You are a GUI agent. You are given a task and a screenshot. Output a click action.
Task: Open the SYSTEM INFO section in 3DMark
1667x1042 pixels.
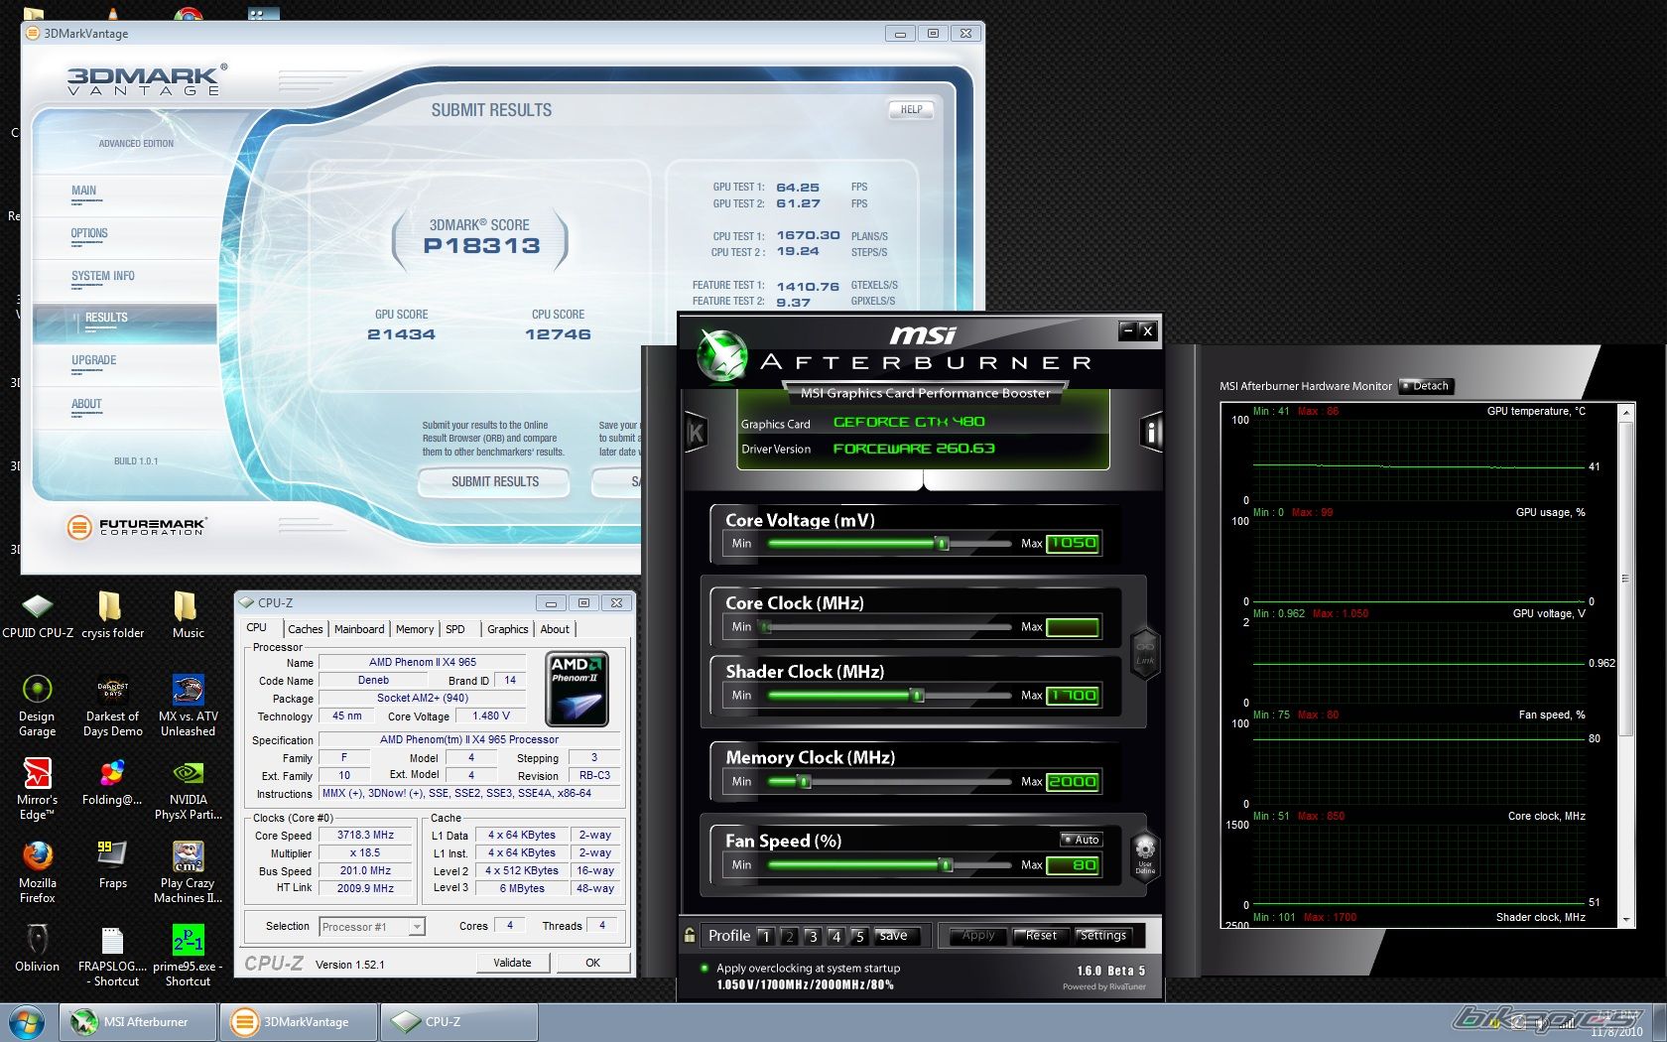[102, 277]
